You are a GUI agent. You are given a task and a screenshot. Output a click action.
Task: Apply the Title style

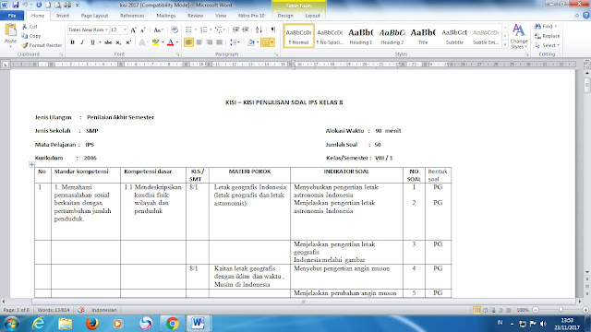coord(423,36)
